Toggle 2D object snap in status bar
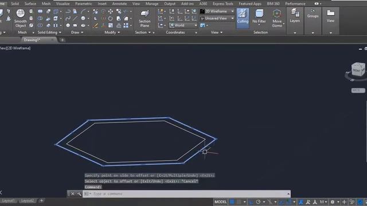 coord(289,202)
